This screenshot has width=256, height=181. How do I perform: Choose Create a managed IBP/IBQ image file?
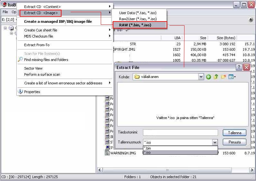(58, 22)
